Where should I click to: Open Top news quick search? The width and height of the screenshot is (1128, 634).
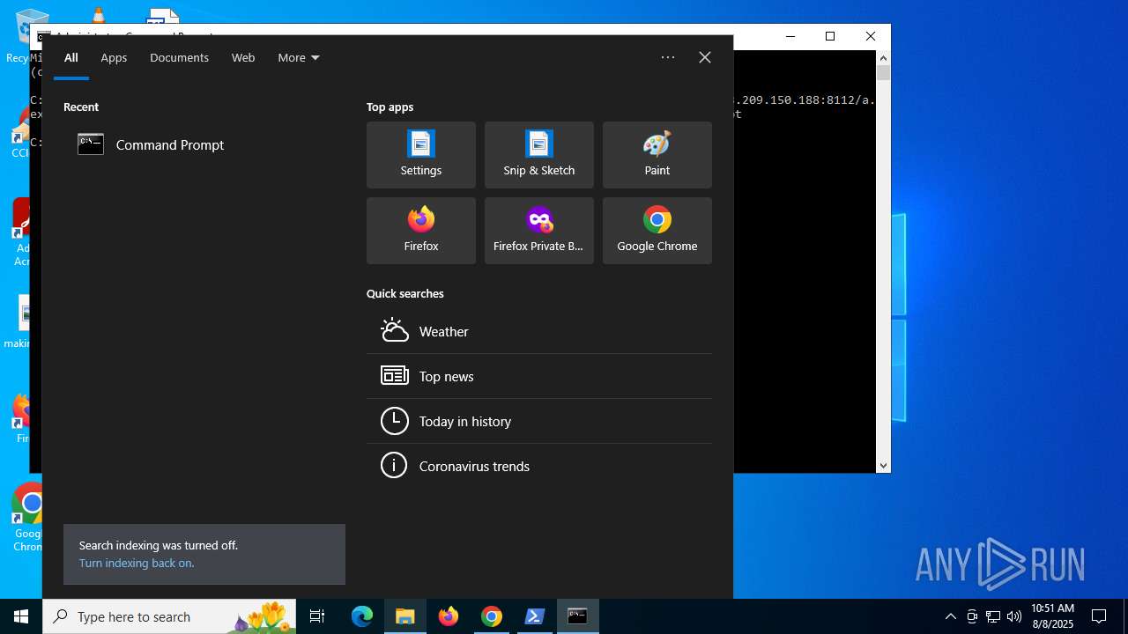click(x=539, y=376)
